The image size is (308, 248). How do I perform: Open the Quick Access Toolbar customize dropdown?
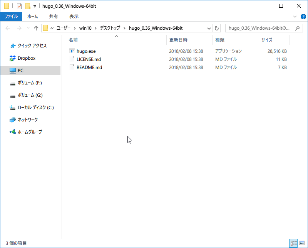35,7
